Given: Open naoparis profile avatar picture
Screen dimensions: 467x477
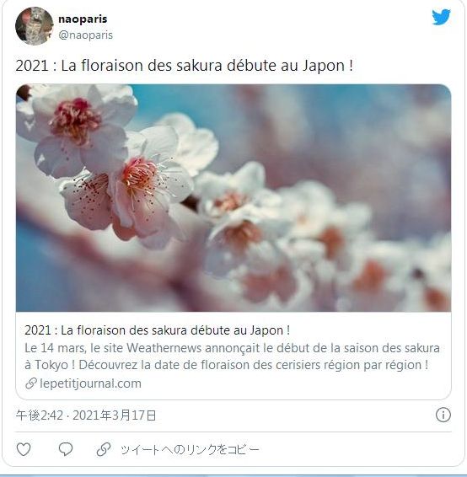Looking at the screenshot, I should pos(34,26).
